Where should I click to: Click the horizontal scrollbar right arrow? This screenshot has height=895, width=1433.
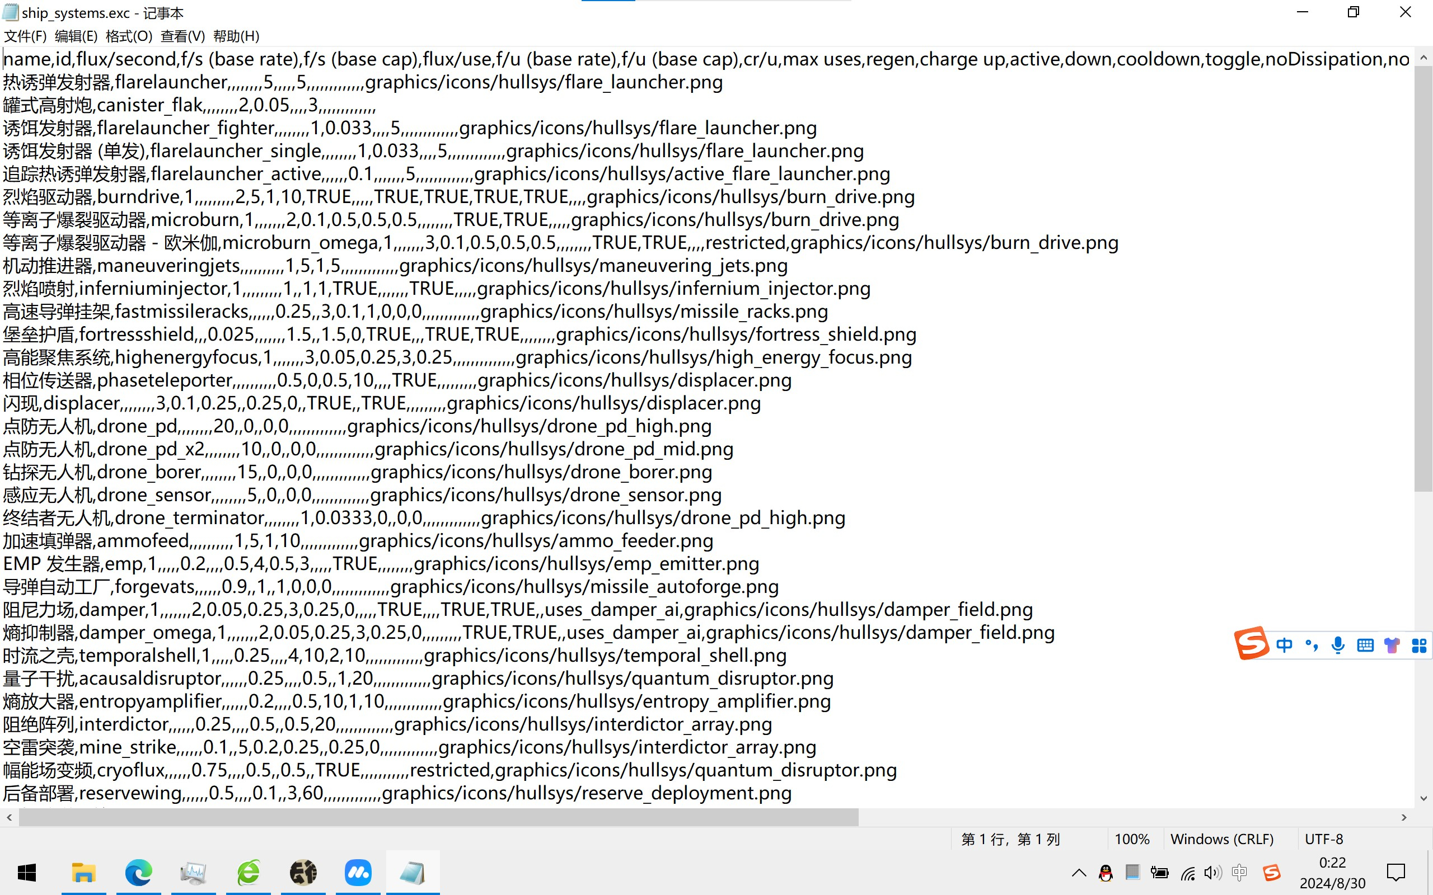[x=1403, y=817]
